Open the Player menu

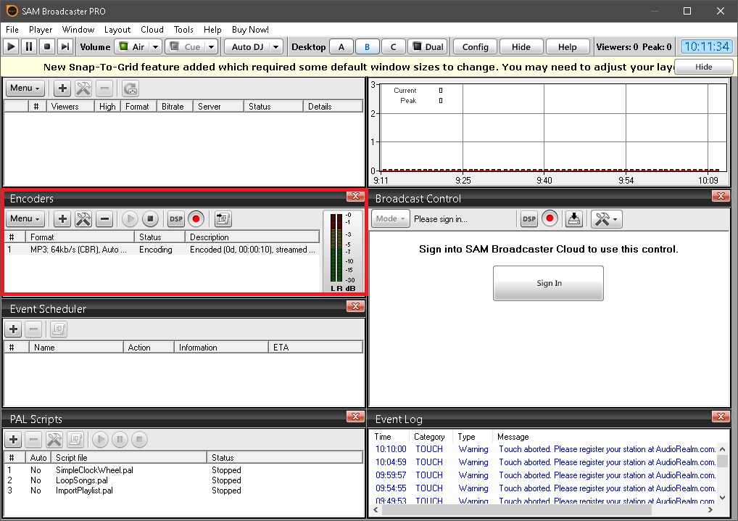41,30
